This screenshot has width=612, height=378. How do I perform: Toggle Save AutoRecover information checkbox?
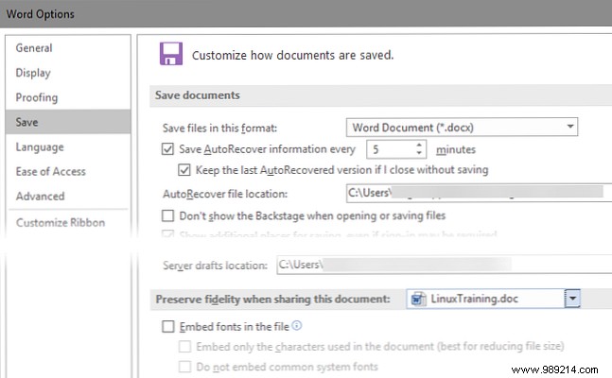167,149
